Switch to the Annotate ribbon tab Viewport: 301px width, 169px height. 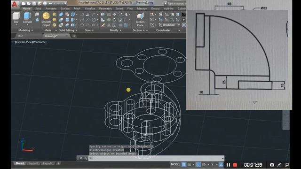click(51, 8)
